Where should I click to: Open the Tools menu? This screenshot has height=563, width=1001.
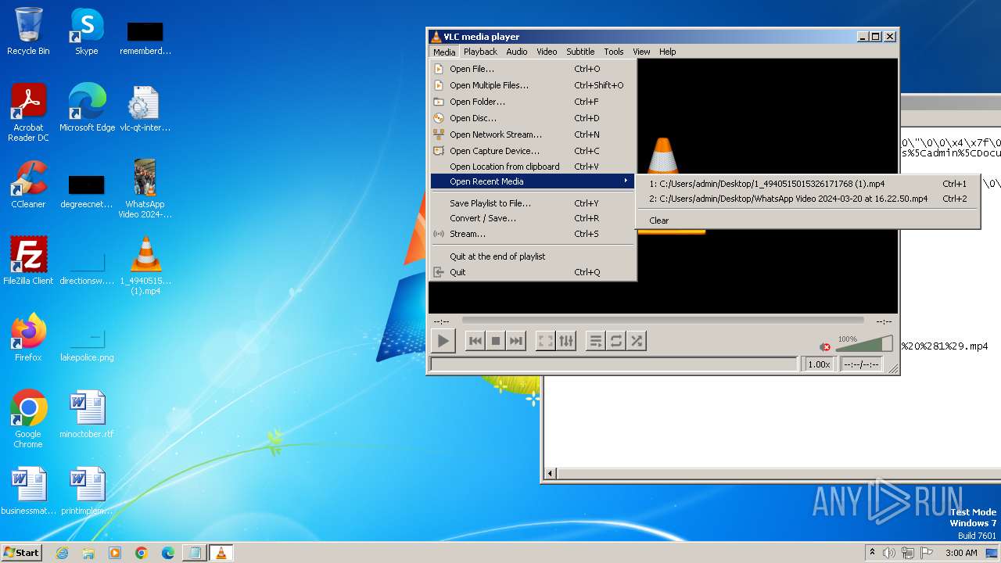[614, 52]
